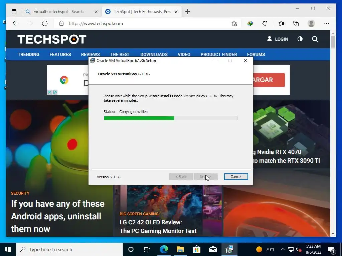Open the globe extension icon in the toolbar

(250, 23)
